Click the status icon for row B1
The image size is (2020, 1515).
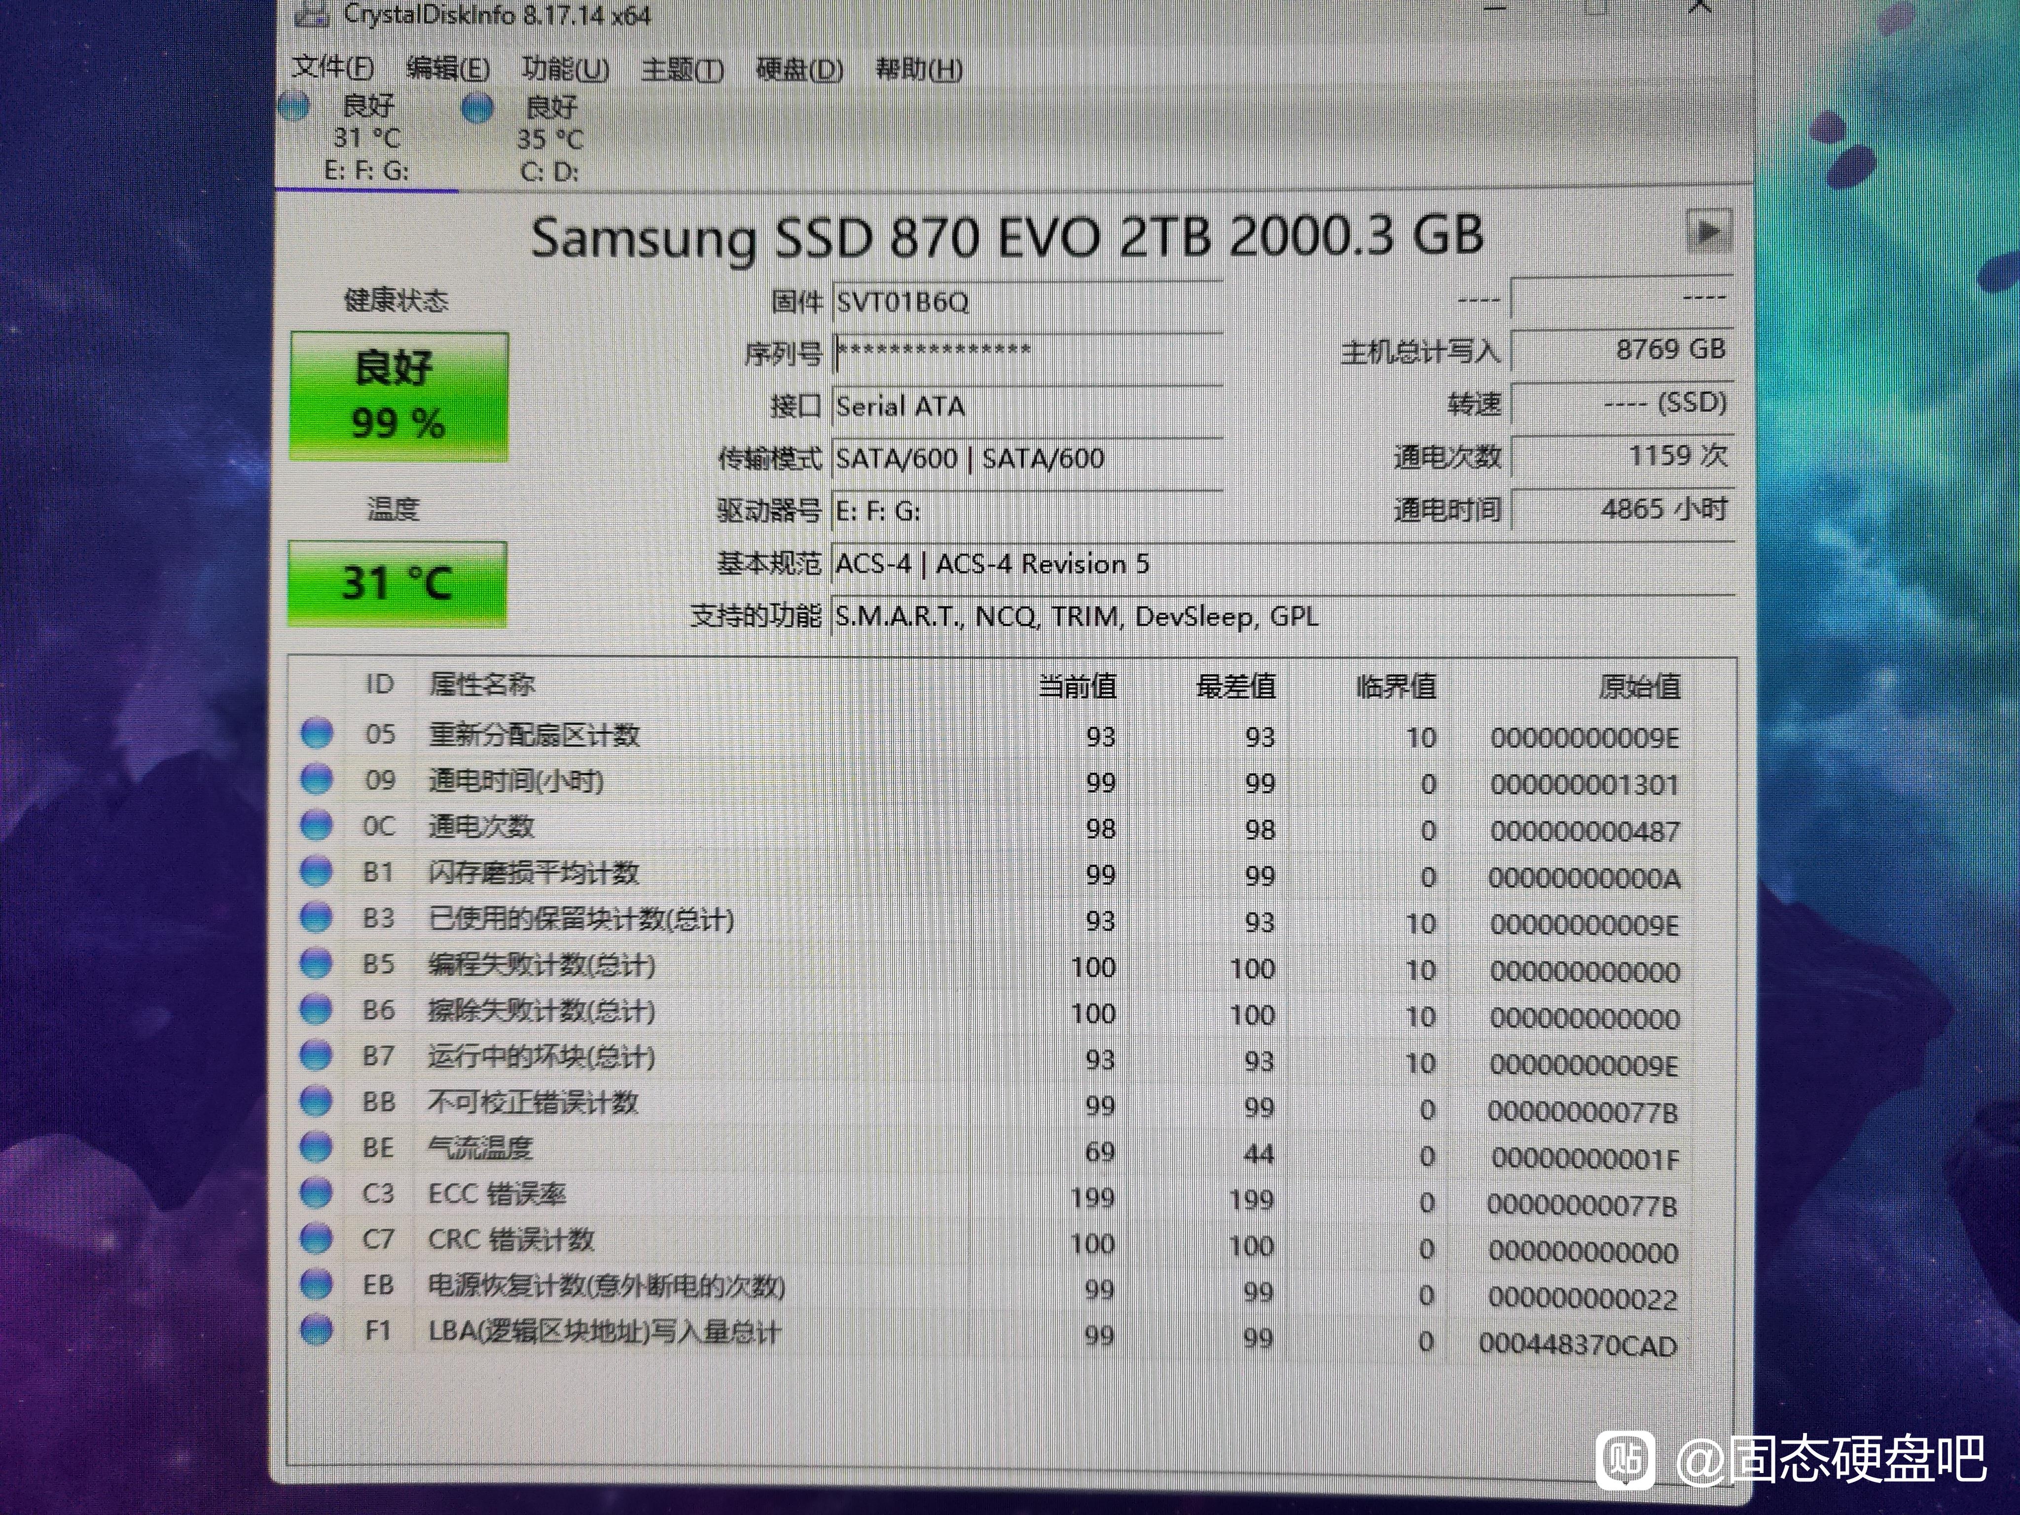[x=317, y=871]
